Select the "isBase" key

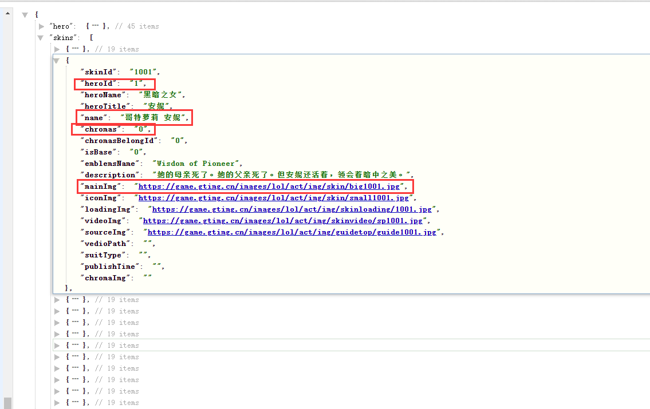click(99, 152)
